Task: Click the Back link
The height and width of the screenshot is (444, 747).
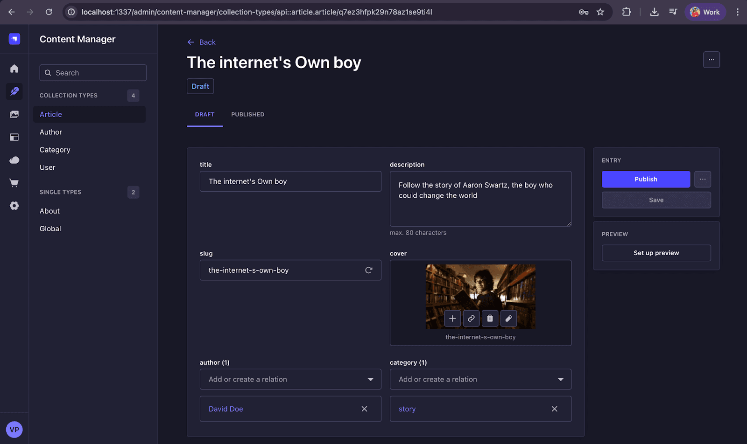Action: 202,42
